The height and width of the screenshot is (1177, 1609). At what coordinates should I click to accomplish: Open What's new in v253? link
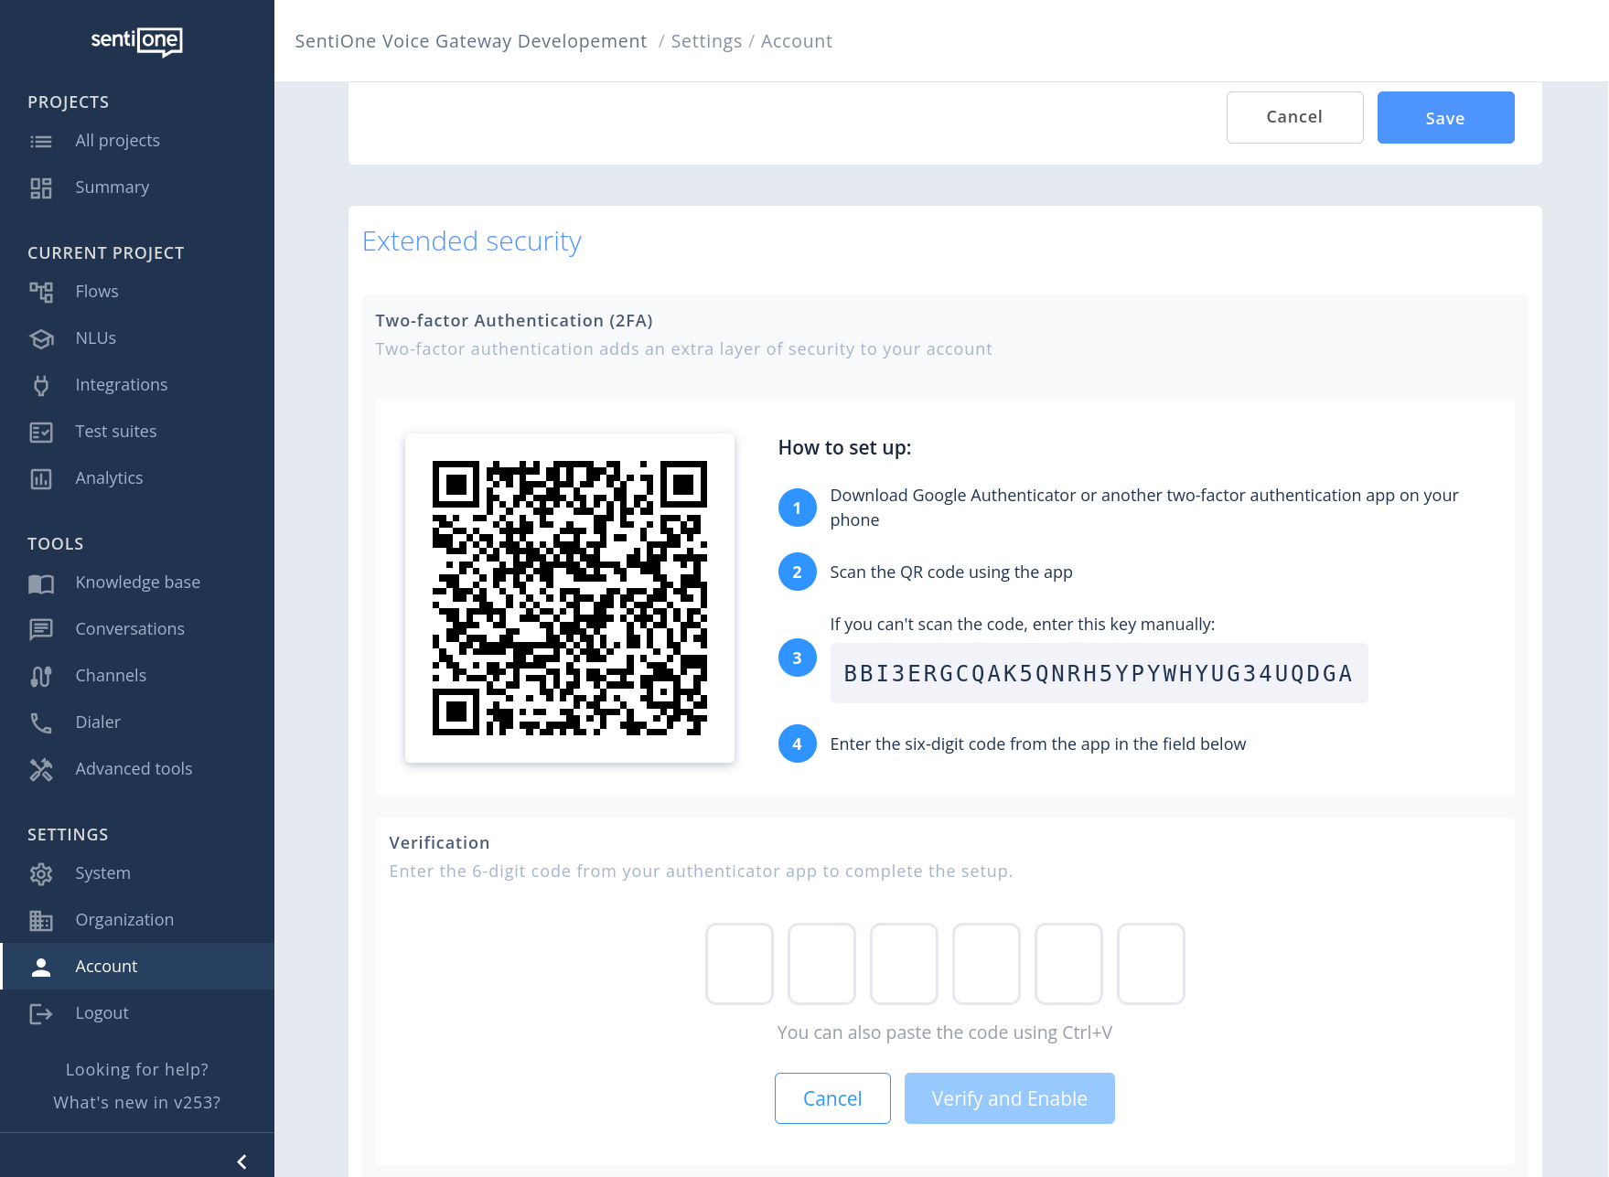(137, 1103)
